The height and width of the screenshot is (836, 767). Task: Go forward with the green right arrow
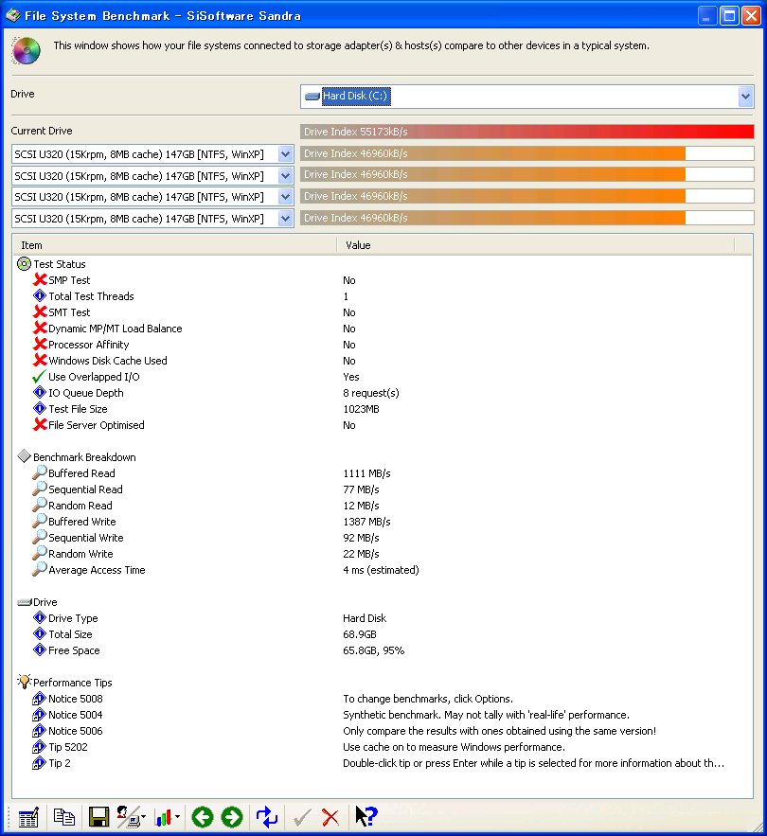[232, 817]
